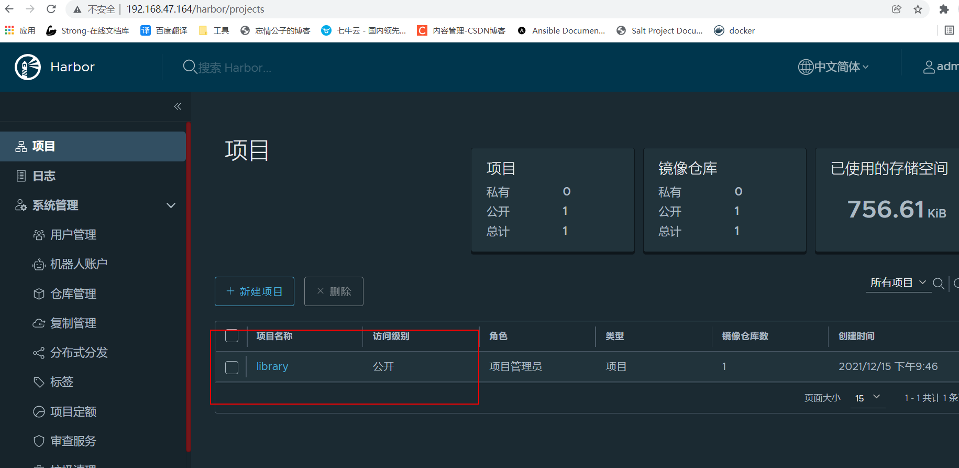The width and height of the screenshot is (959, 468).
Task: Check the library project row checkbox
Action: click(x=232, y=367)
